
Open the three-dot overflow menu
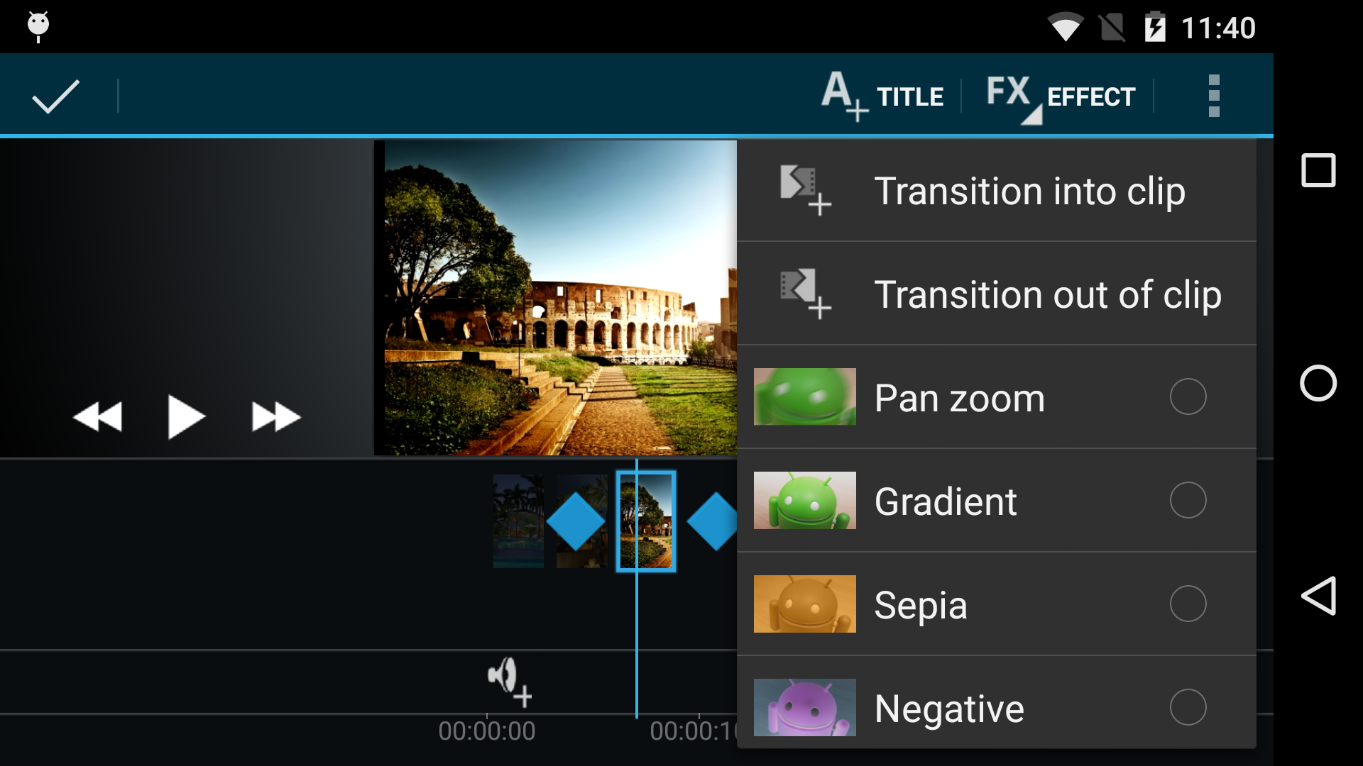[1213, 96]
